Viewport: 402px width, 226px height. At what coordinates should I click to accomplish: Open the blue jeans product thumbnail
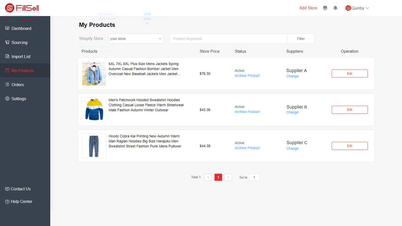click(x=94, y=146)
